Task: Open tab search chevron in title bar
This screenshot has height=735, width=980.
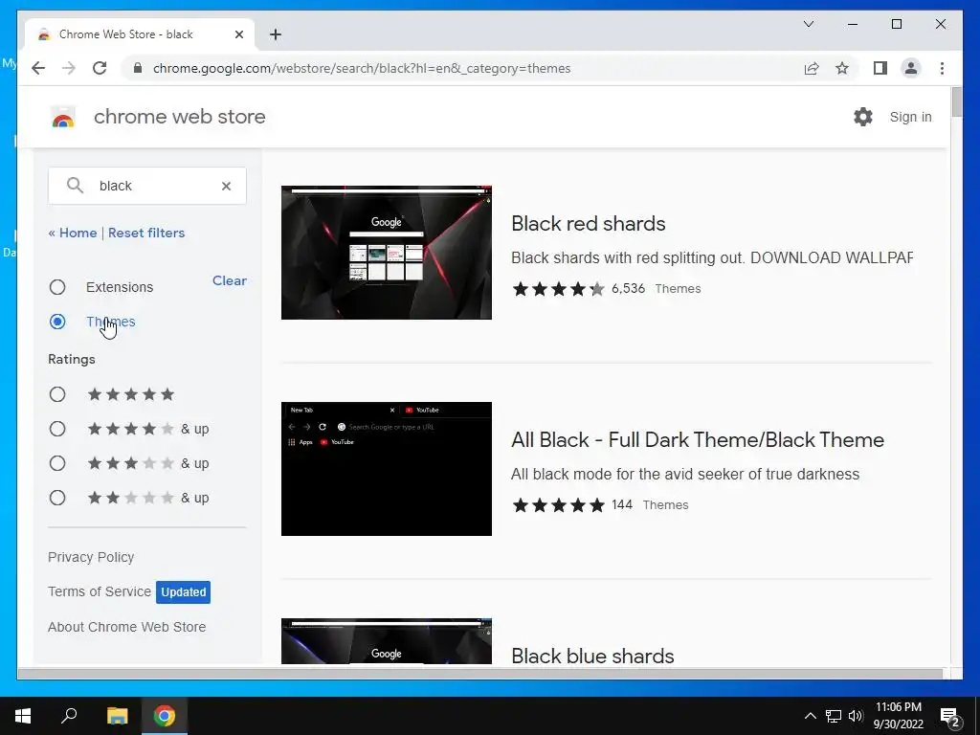Action: tap(808, 24)
